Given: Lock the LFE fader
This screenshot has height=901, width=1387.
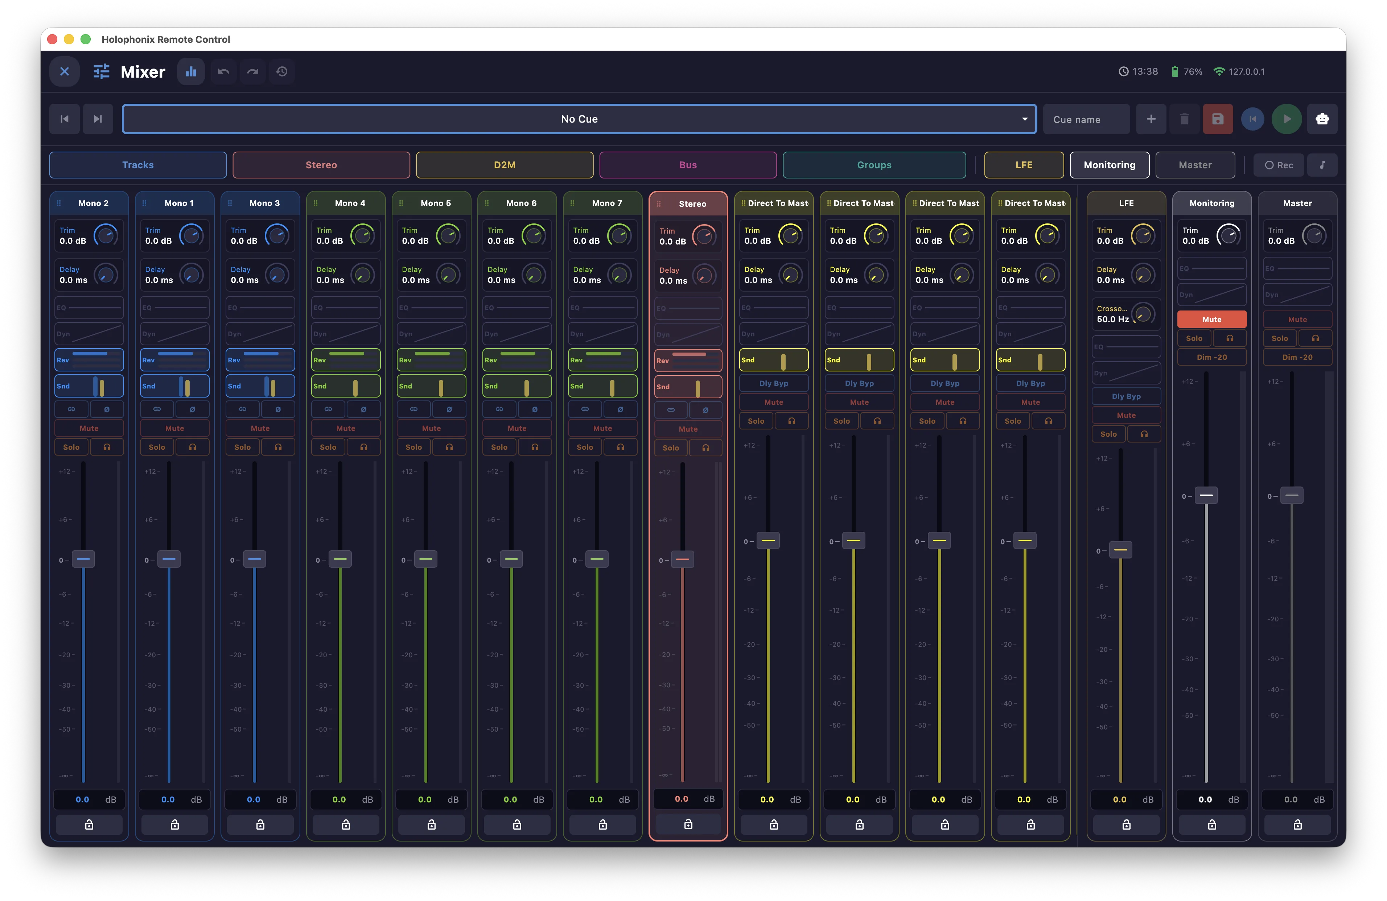Looking at the screenshot, I should tap(1127, 825).
